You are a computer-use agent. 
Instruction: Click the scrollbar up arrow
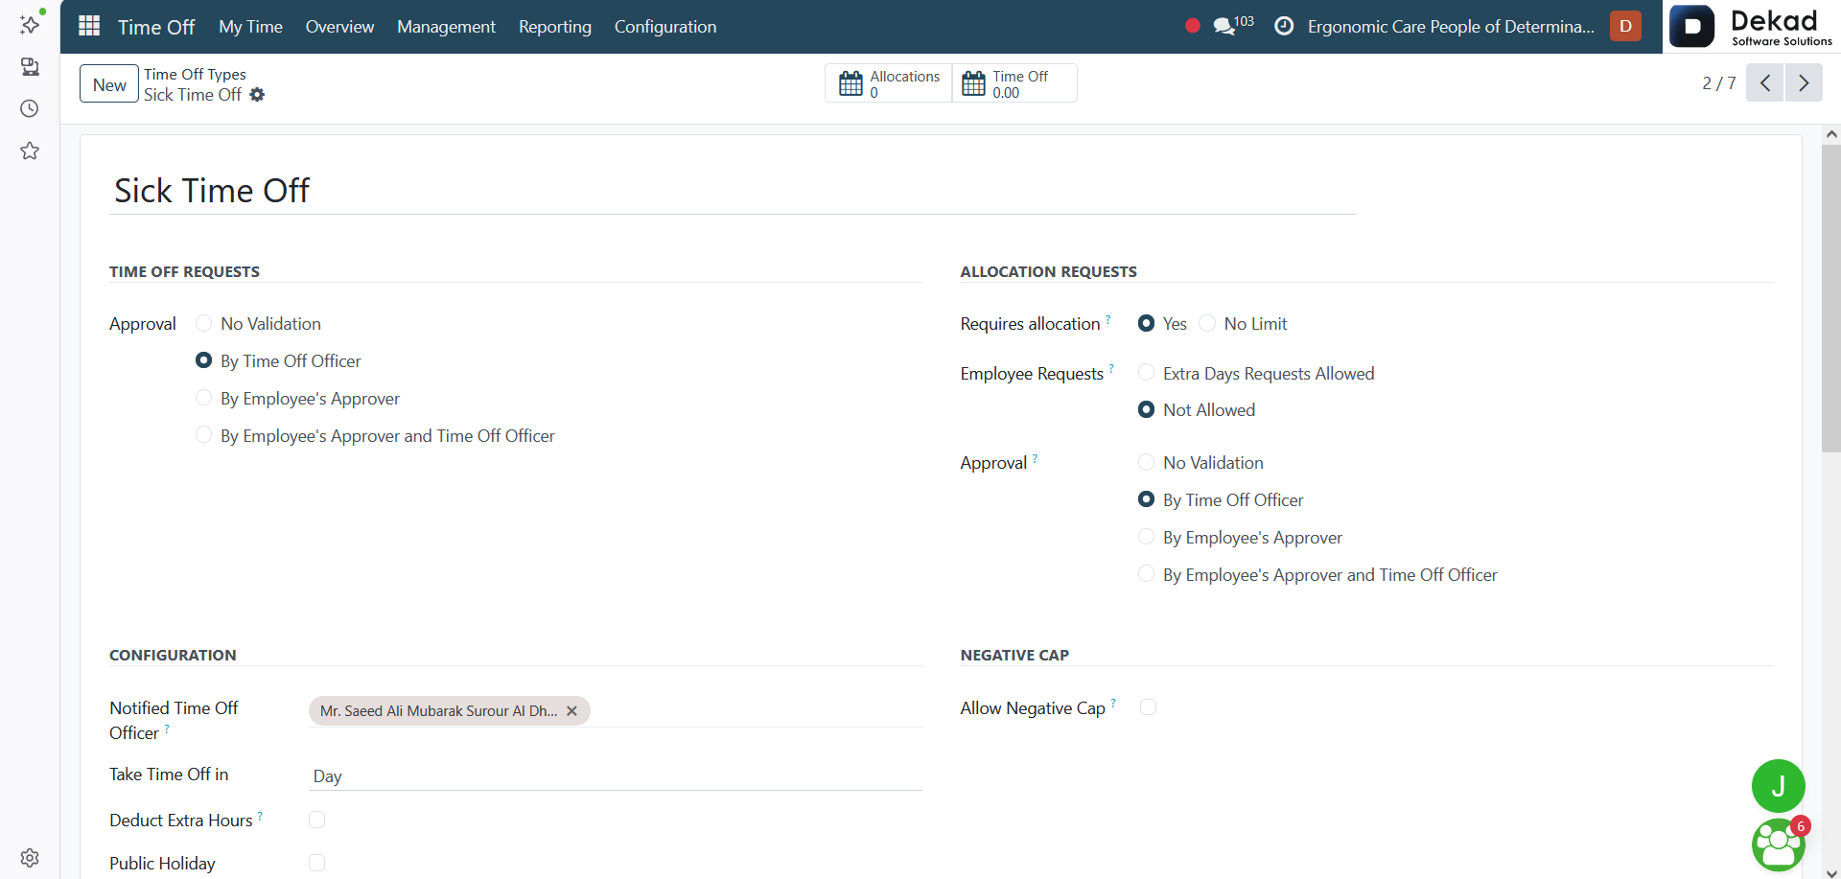pyautogui.click(x=1831, y=134)
